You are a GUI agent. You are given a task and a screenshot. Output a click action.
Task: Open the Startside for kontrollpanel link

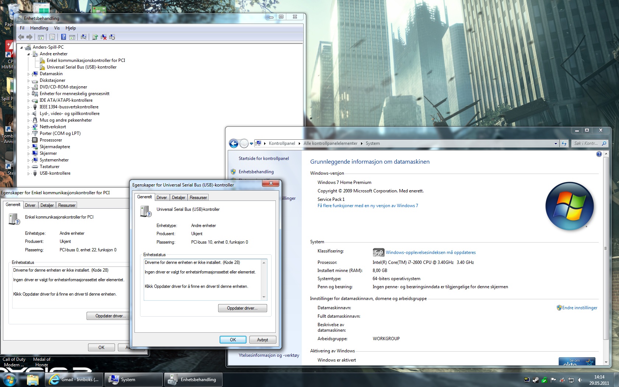[x=264, y=158]
